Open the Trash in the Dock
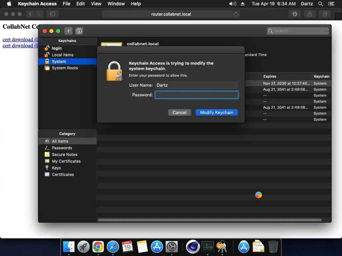The height and width of the screenshot is (256, 342). [273, 247]
